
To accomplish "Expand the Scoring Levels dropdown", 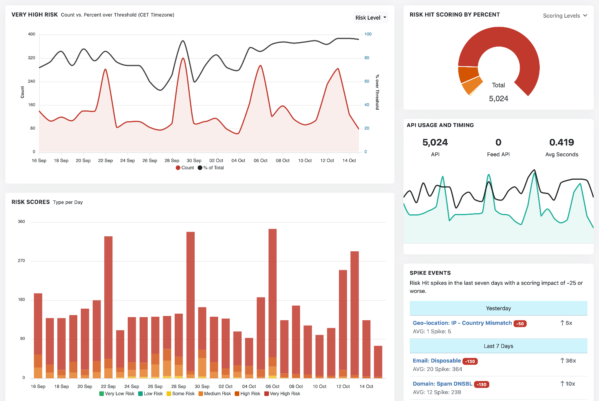I will (x=565, y=16).
